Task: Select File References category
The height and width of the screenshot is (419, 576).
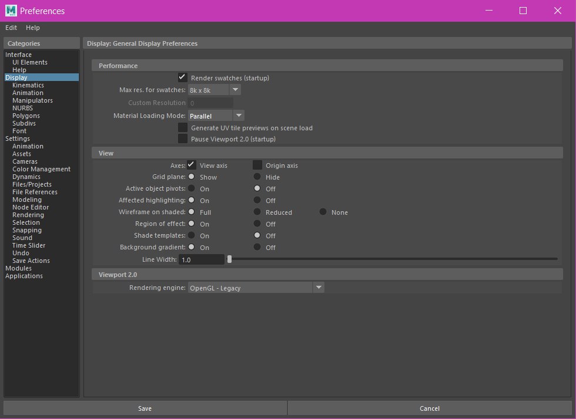Action: [x=35, y=192]
